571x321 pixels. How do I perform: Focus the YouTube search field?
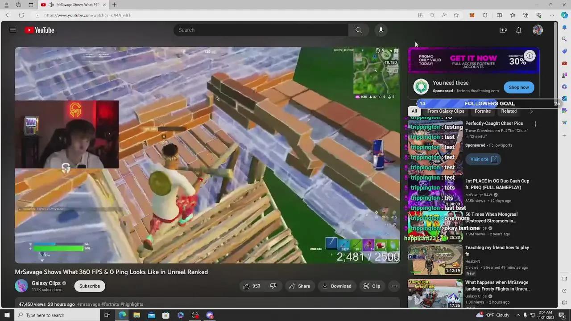pyautogui.click(x=261, y=30)
